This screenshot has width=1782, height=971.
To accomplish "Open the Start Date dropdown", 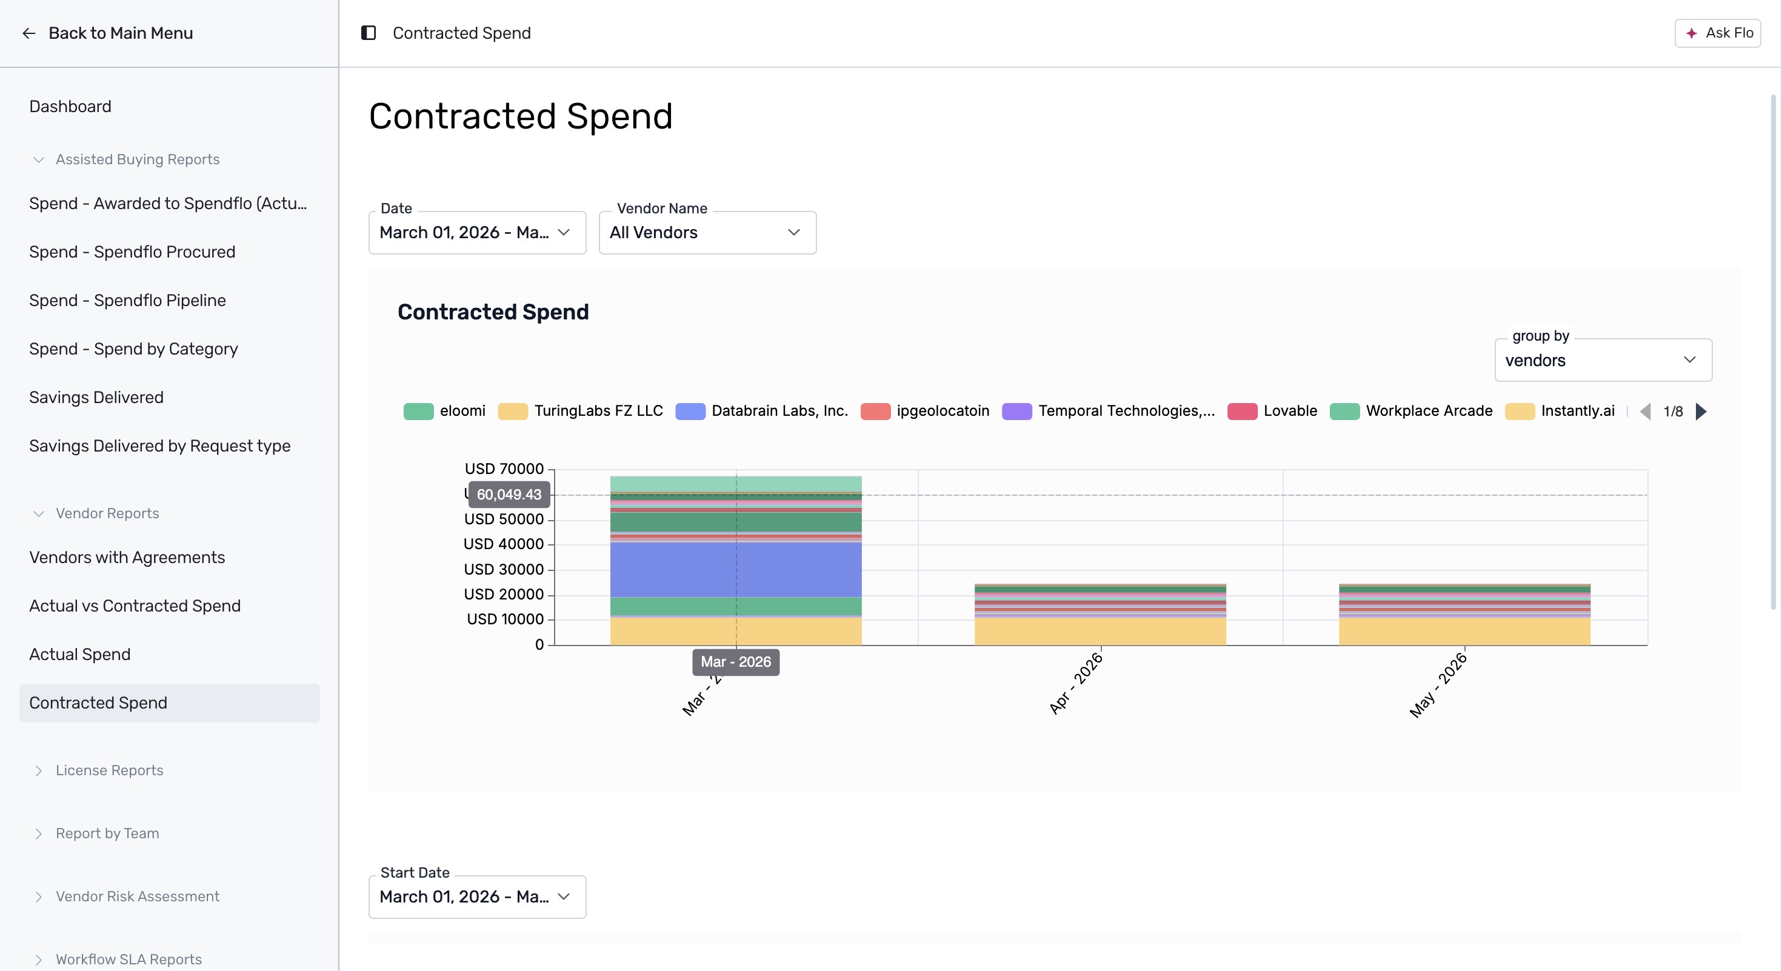I will pyautogui.click(x=478, y=897).
